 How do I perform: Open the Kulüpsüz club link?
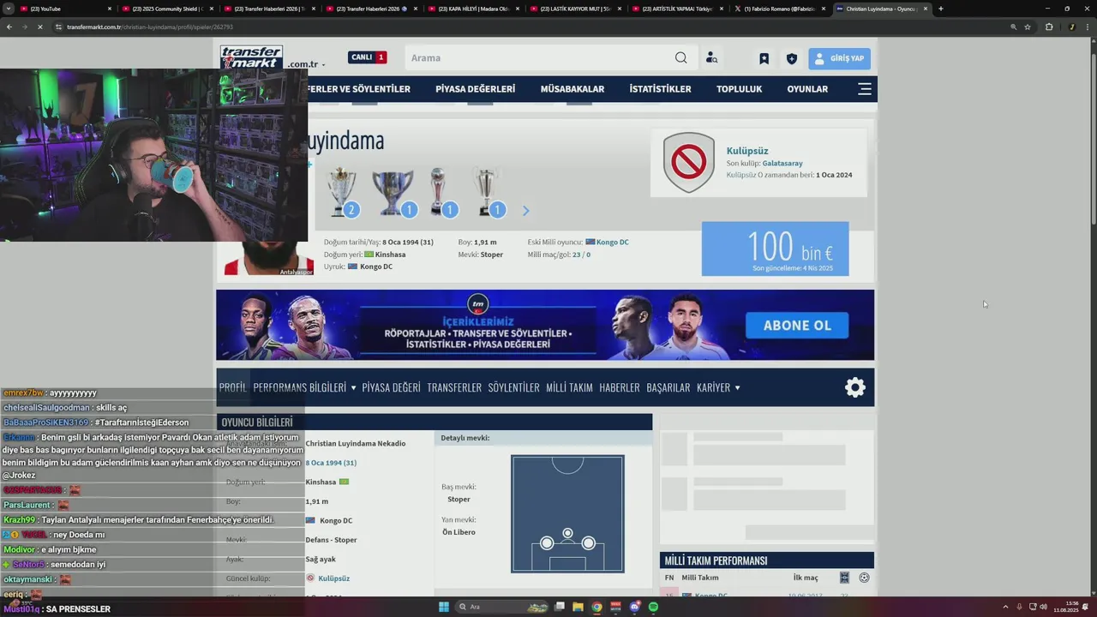[747, 151]
